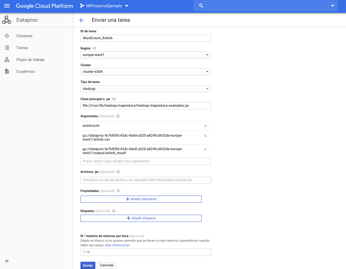Go back using the left arrow

click(82, 20)
